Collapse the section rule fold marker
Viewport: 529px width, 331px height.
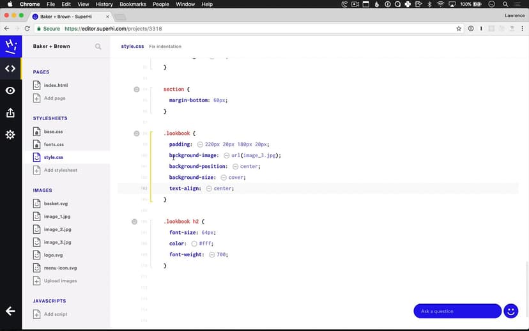pyautogui.click(x=136, y=89)
